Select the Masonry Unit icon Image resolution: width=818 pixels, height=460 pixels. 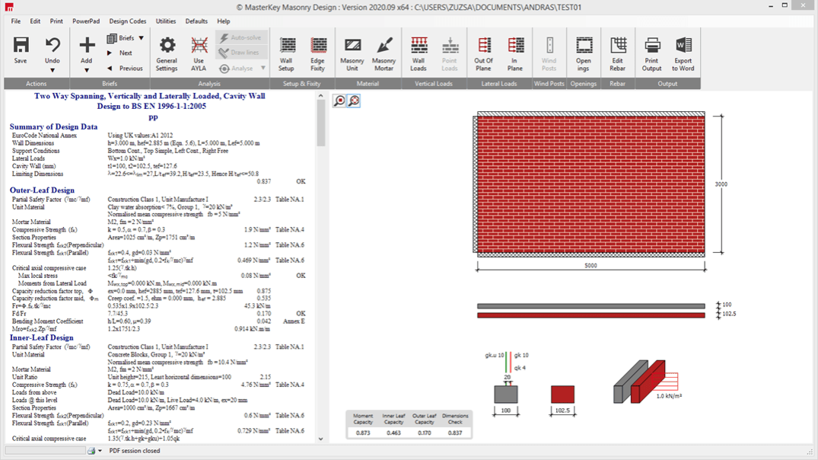[x=352, y=45]
